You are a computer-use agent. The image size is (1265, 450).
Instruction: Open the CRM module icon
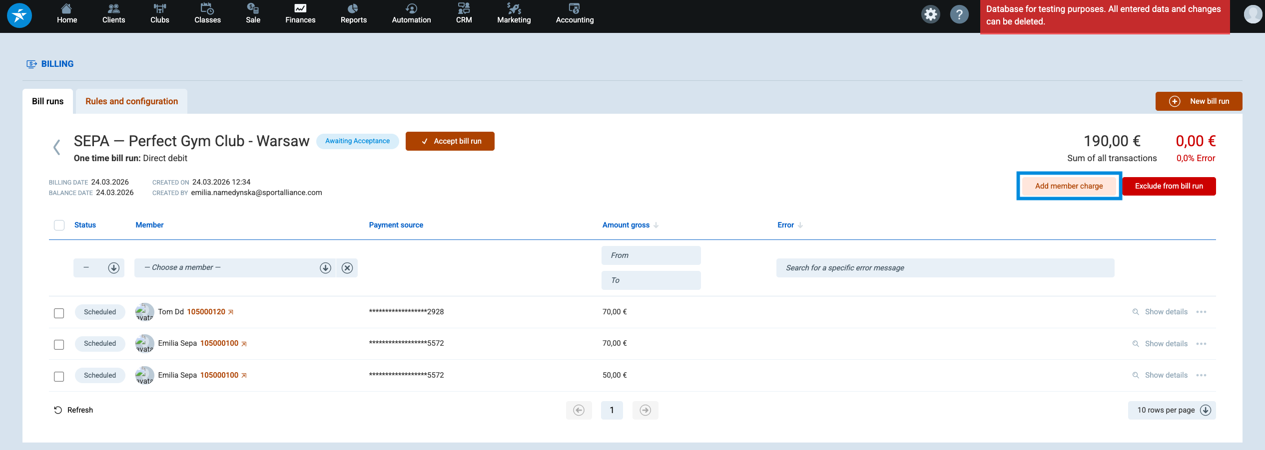coord(464,9)
